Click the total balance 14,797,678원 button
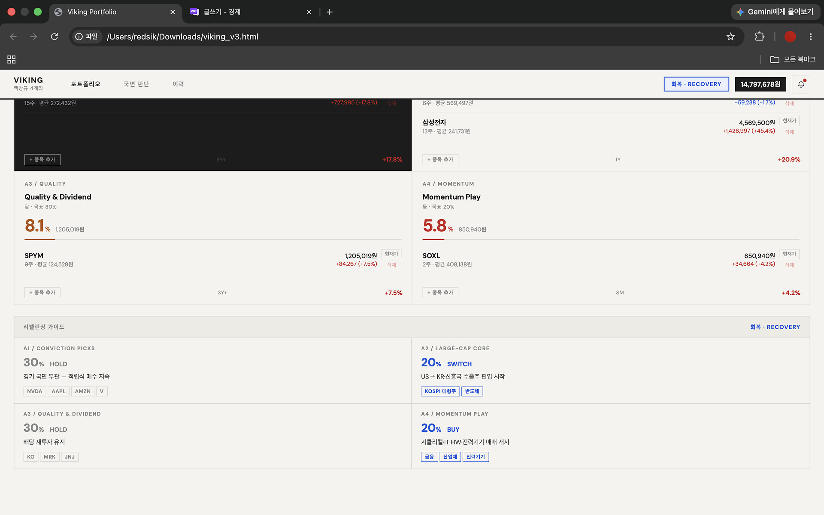 [x=760, y=84]
